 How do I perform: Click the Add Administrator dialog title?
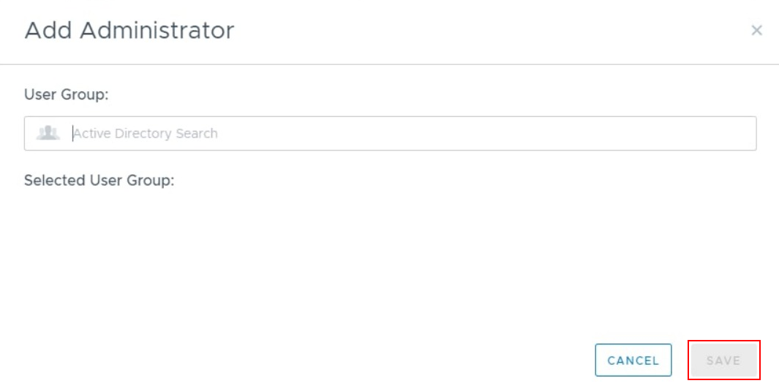[x=129, y=31]
